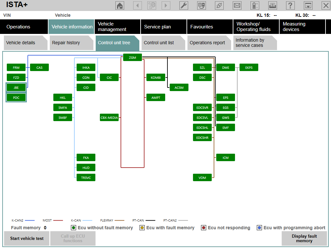Viewport: 331px width, 248px height.
Task: Go to the ISTA+ home screen
Action: pyautogui.click(x=120, y=5)
